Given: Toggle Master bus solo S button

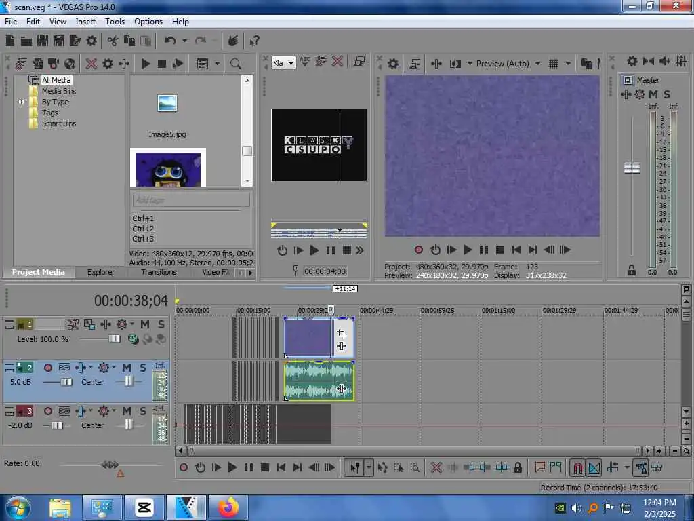Looking at the screenshot, I should pos(667,94).
